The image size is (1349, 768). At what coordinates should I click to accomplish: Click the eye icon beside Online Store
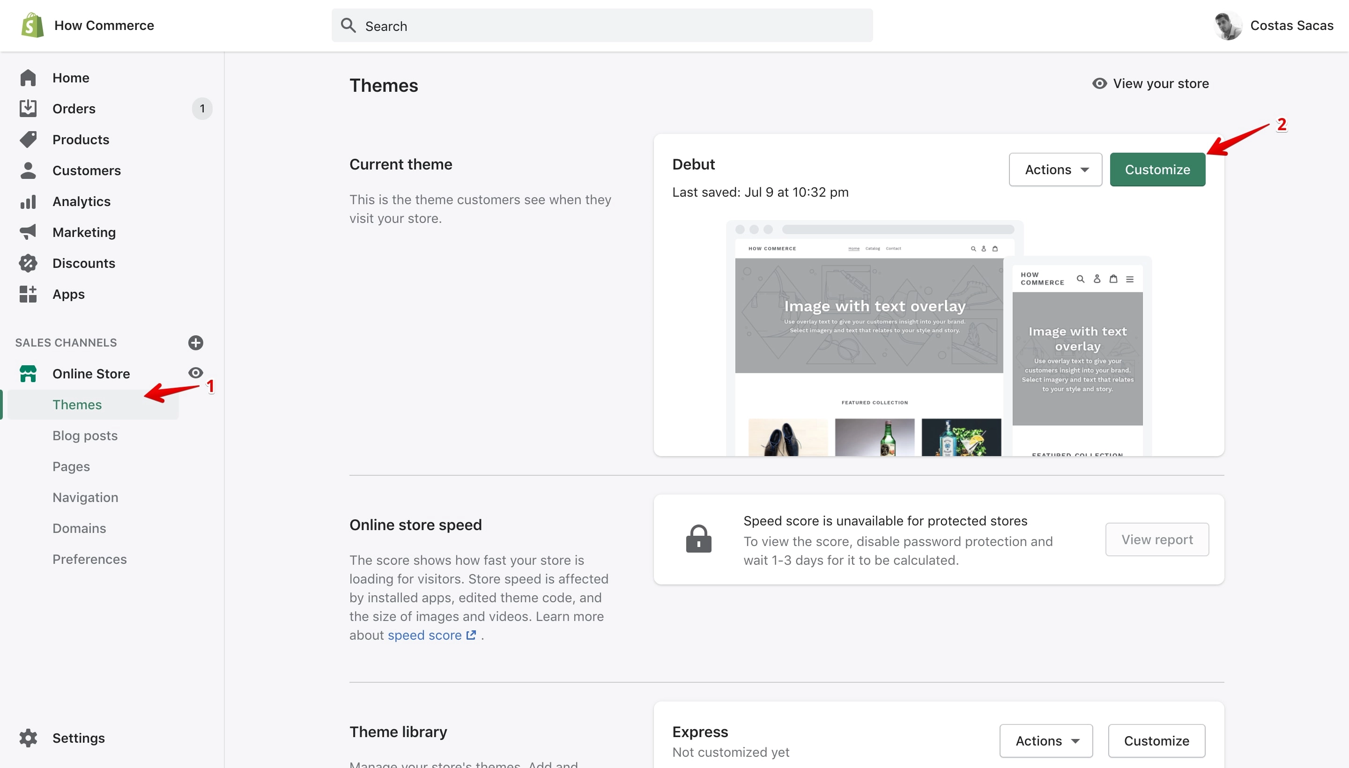(196, 373)
